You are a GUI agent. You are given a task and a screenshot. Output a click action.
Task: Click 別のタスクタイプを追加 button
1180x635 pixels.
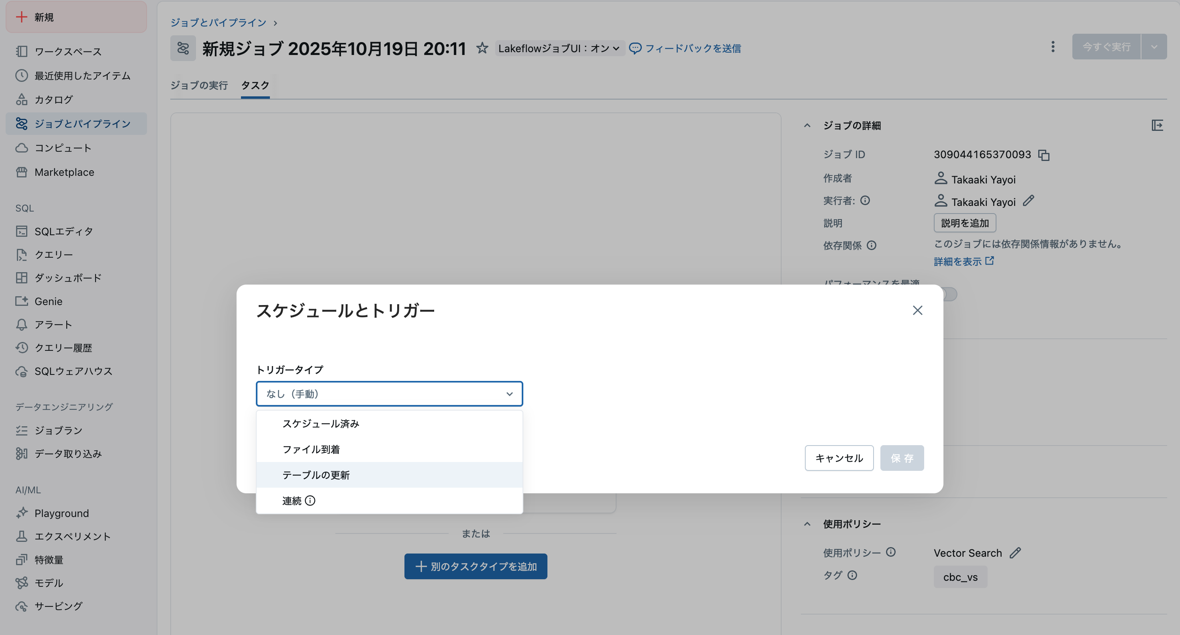tap(476, 566)
